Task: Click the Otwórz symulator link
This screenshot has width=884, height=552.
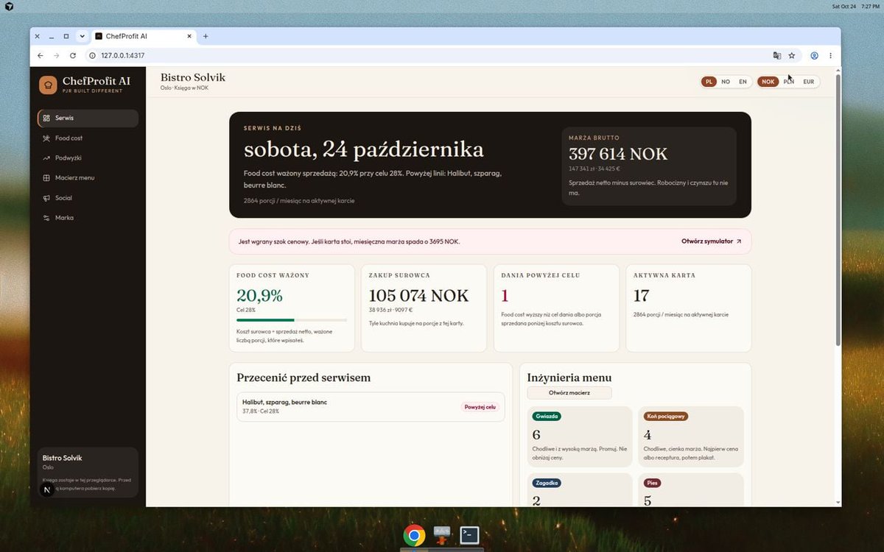Action: (712, 241)
